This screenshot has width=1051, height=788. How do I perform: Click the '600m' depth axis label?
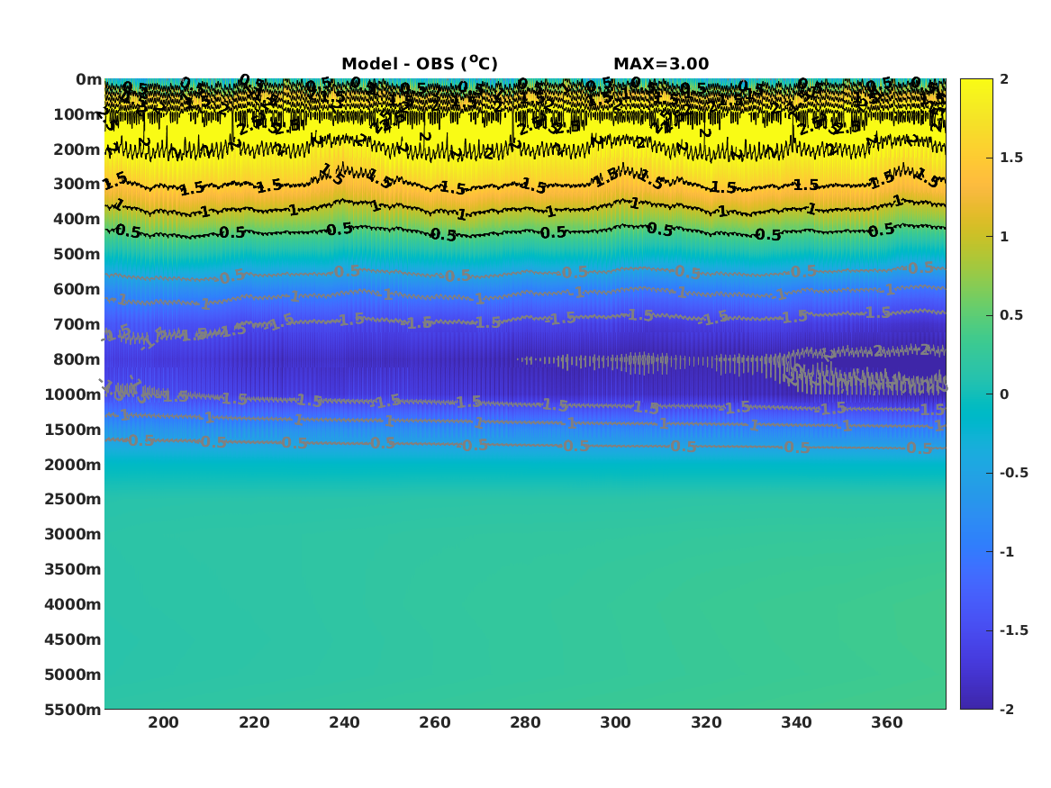(x=77, y=289)
